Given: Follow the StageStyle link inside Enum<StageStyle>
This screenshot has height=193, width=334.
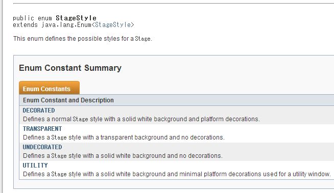Looking at the screenshot, I should point(113,25).
